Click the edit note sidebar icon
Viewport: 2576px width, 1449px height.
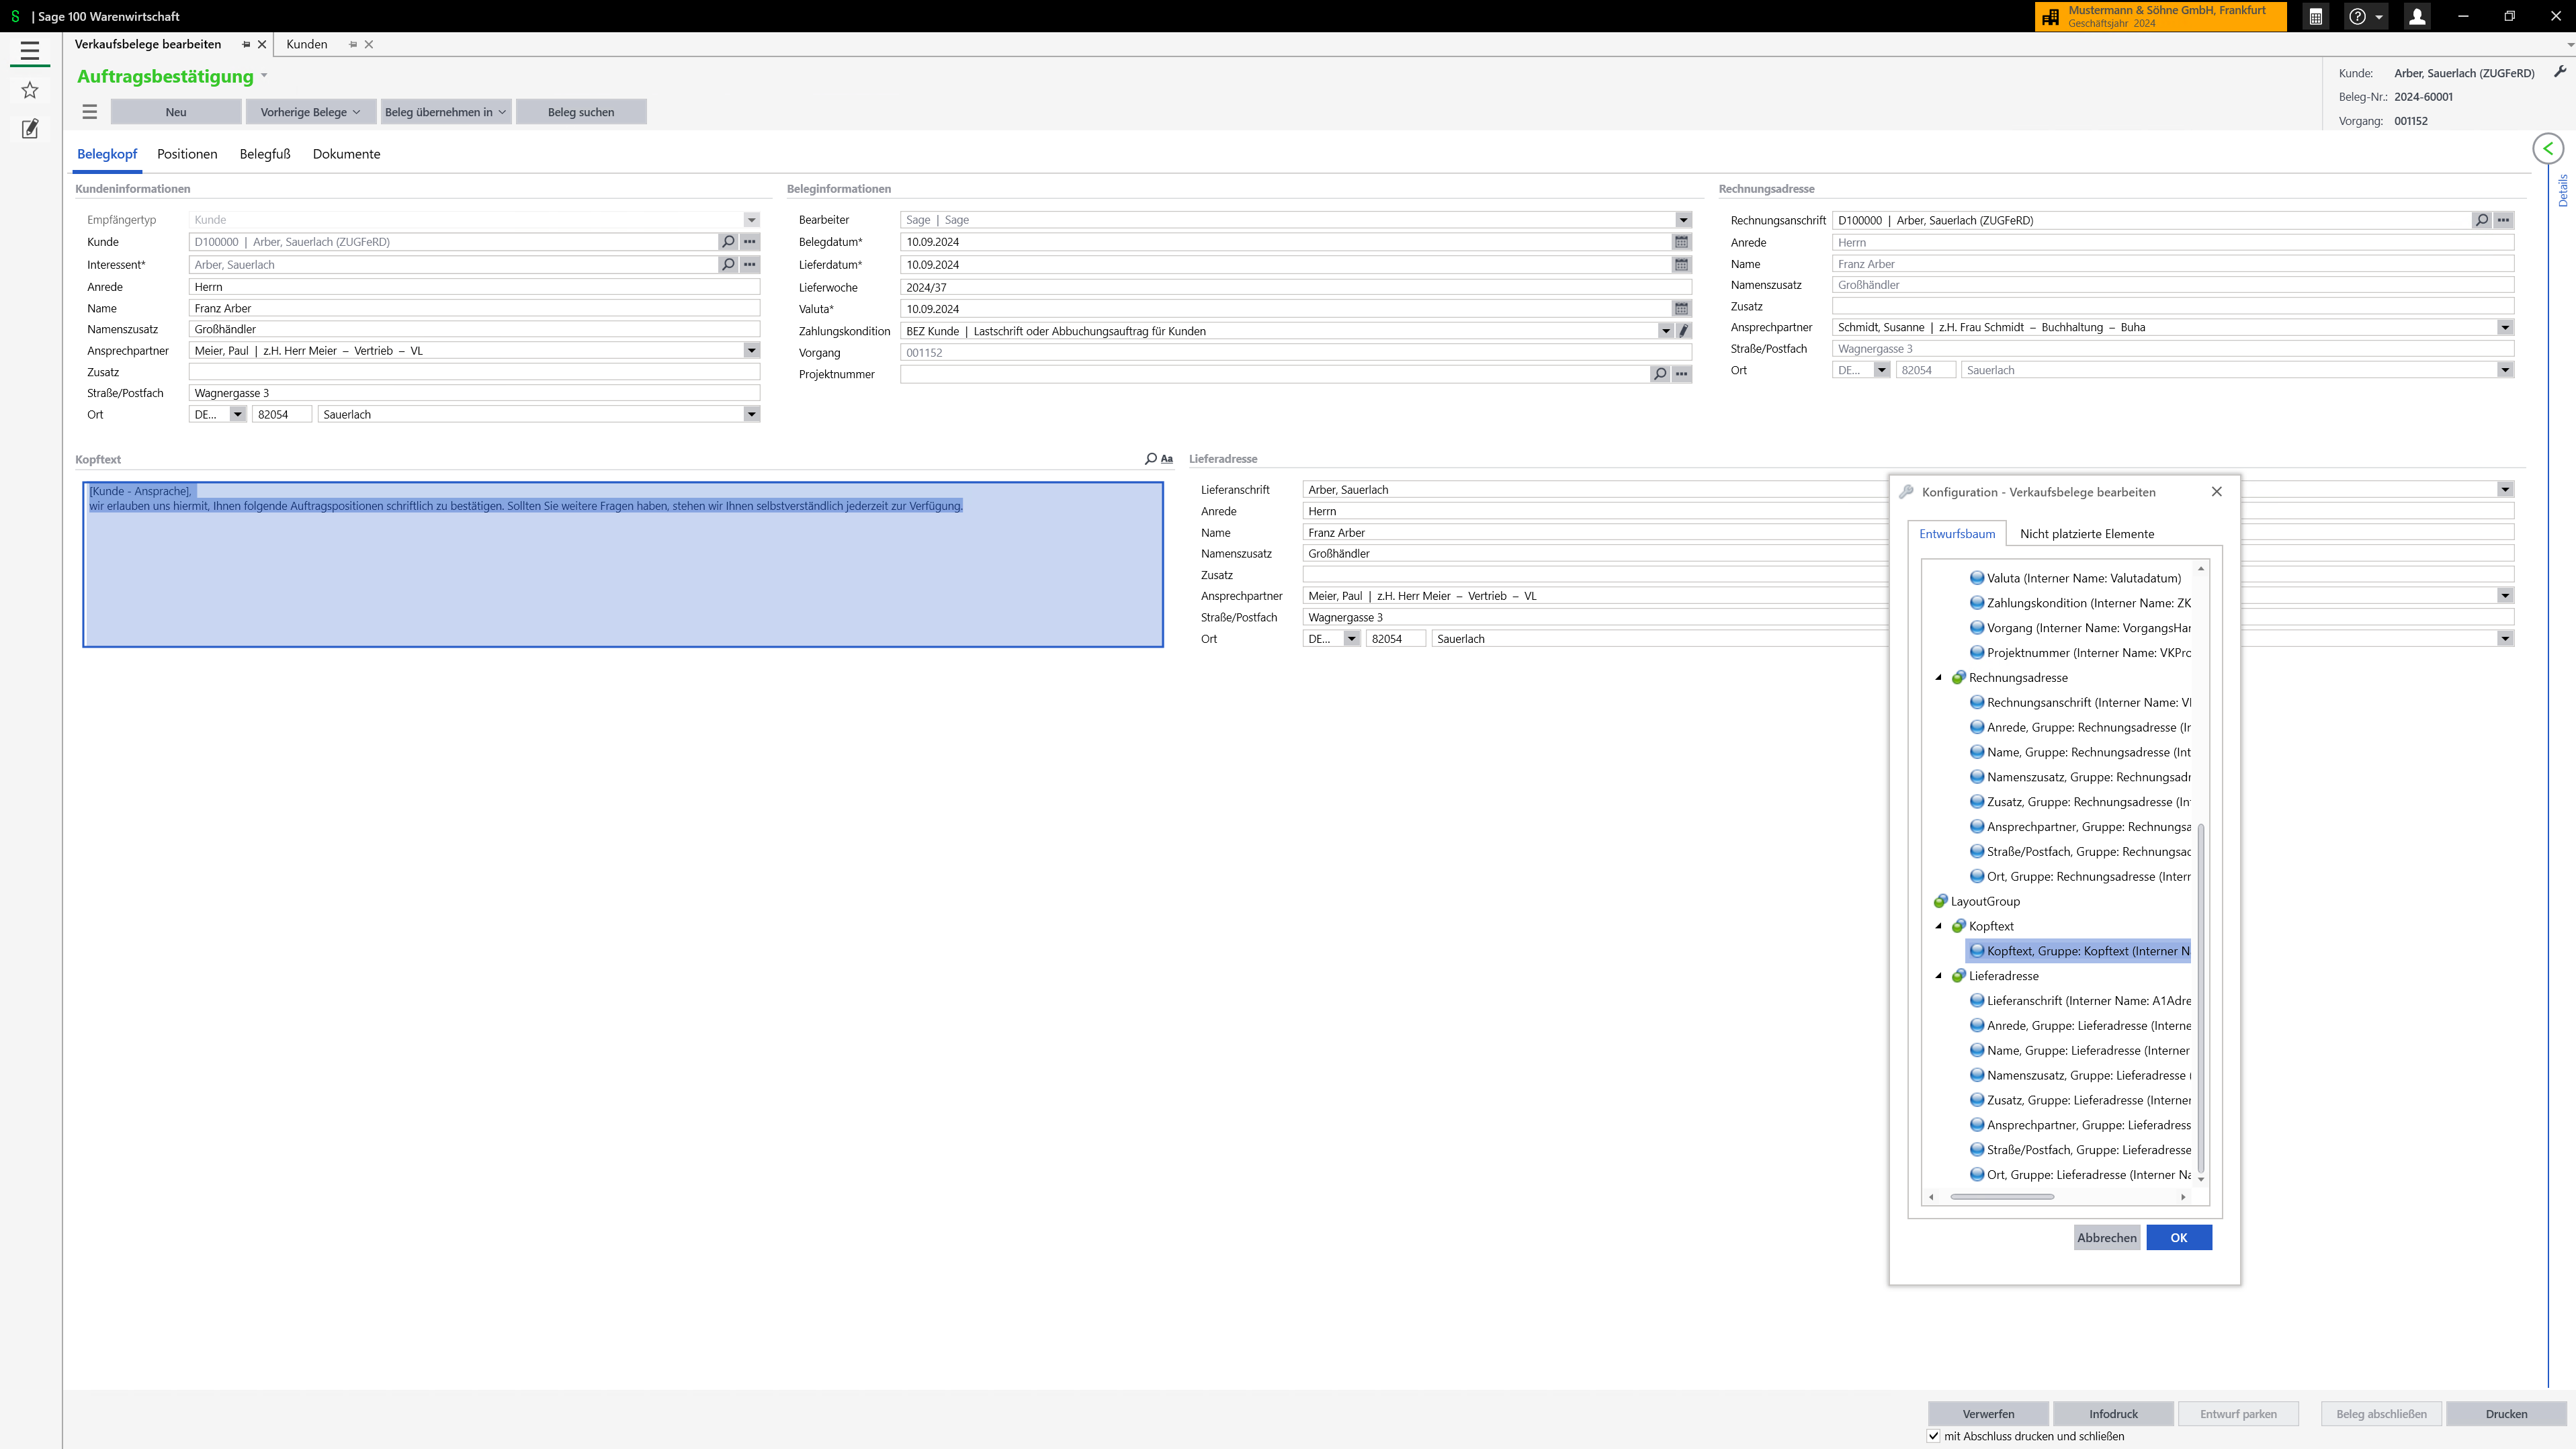coord(30,129)
